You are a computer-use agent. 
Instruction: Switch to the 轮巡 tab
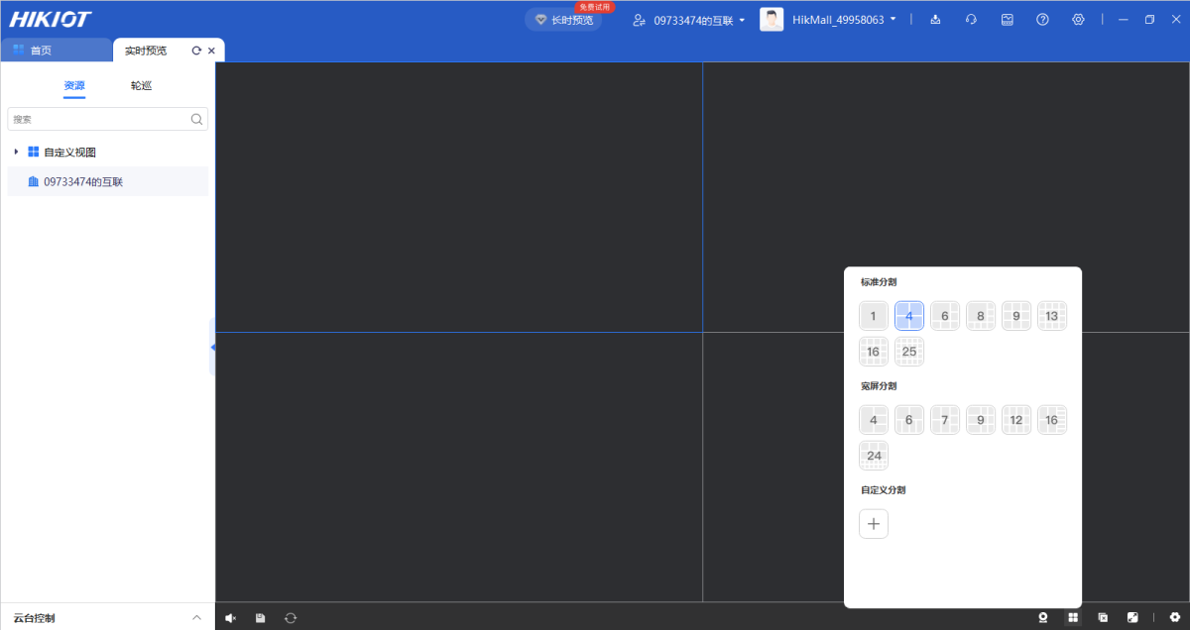141,86
